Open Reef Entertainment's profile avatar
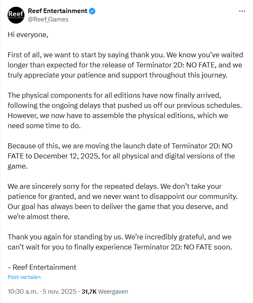This screenshot has width=253, height=303. coord(16,15)
